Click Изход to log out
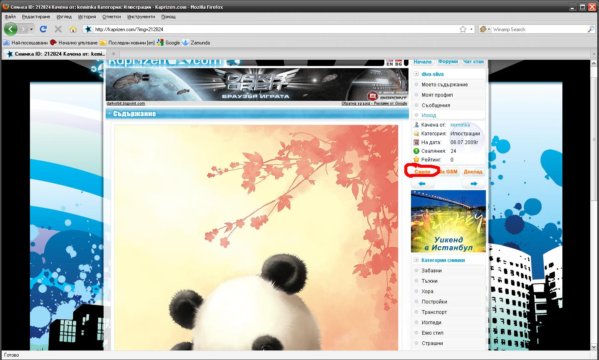Screen dimensions: 599x360 [429, 115]
